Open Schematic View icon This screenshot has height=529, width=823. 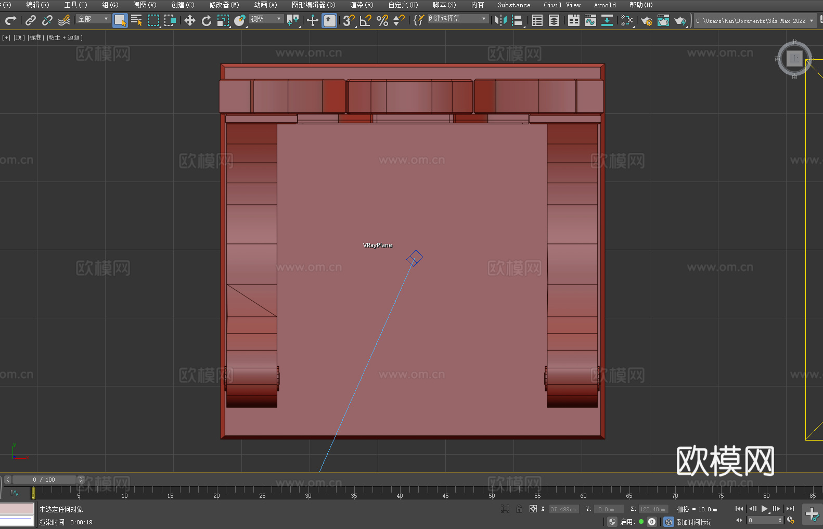607,20
